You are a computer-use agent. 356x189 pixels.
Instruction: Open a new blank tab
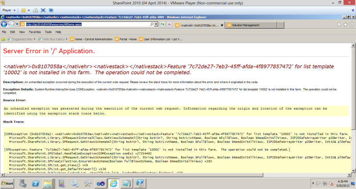281,25
